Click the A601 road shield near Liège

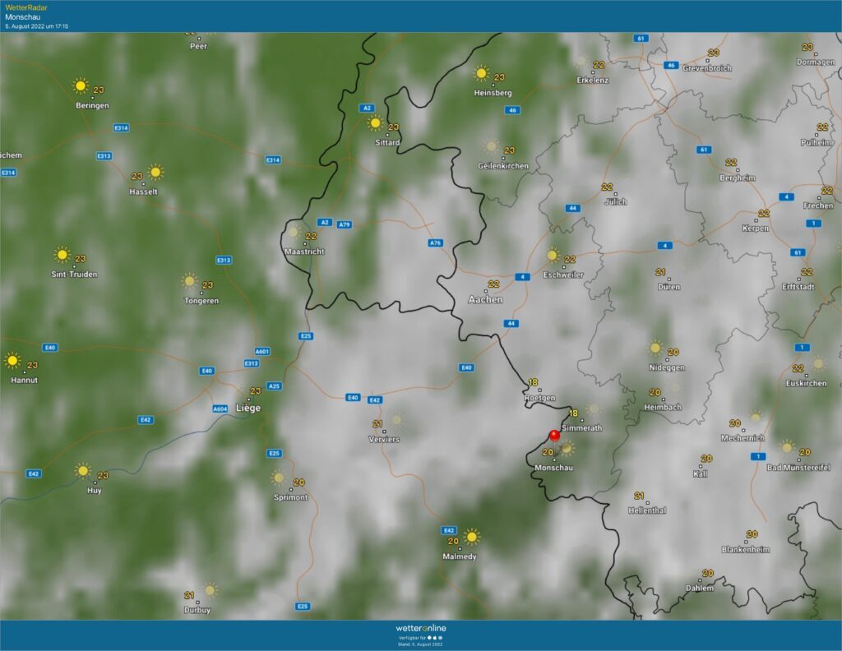point(262,352)
